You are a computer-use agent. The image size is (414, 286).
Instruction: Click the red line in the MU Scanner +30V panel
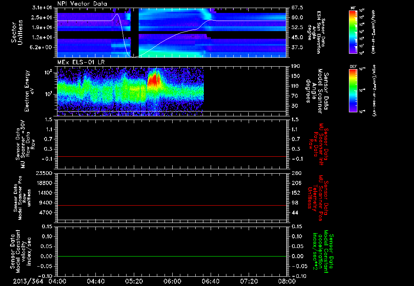(172, 156)
